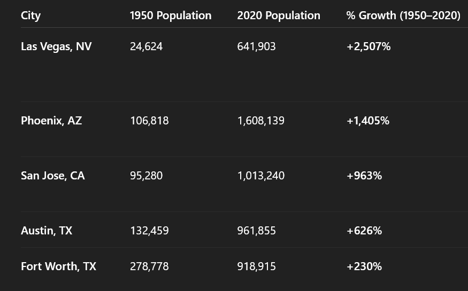Click the 961,855 population value

pos(256,231)
